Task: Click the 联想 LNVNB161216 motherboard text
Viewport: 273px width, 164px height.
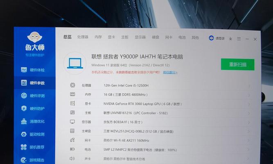Action: 135,113
